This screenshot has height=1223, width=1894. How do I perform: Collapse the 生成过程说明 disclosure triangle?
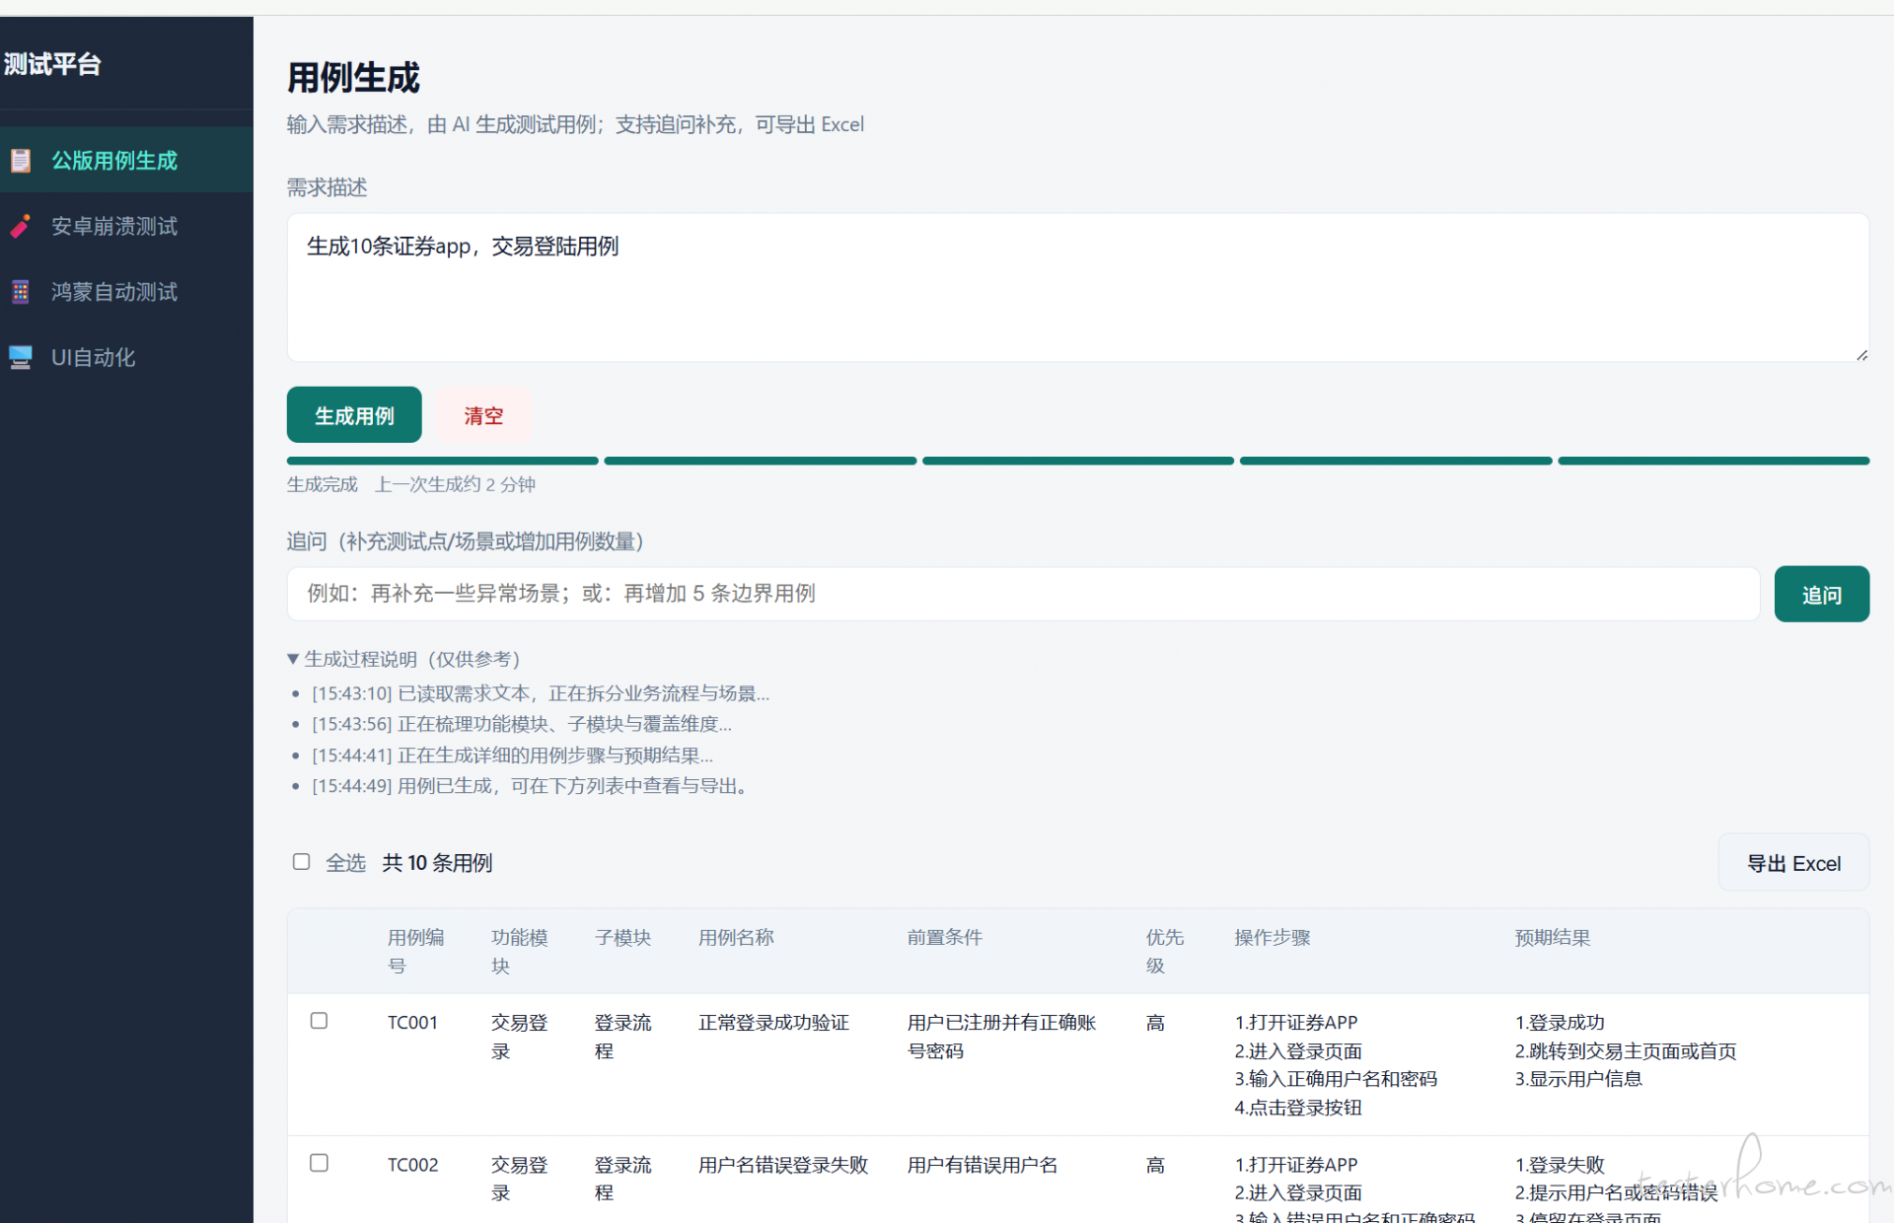point(293,659)
